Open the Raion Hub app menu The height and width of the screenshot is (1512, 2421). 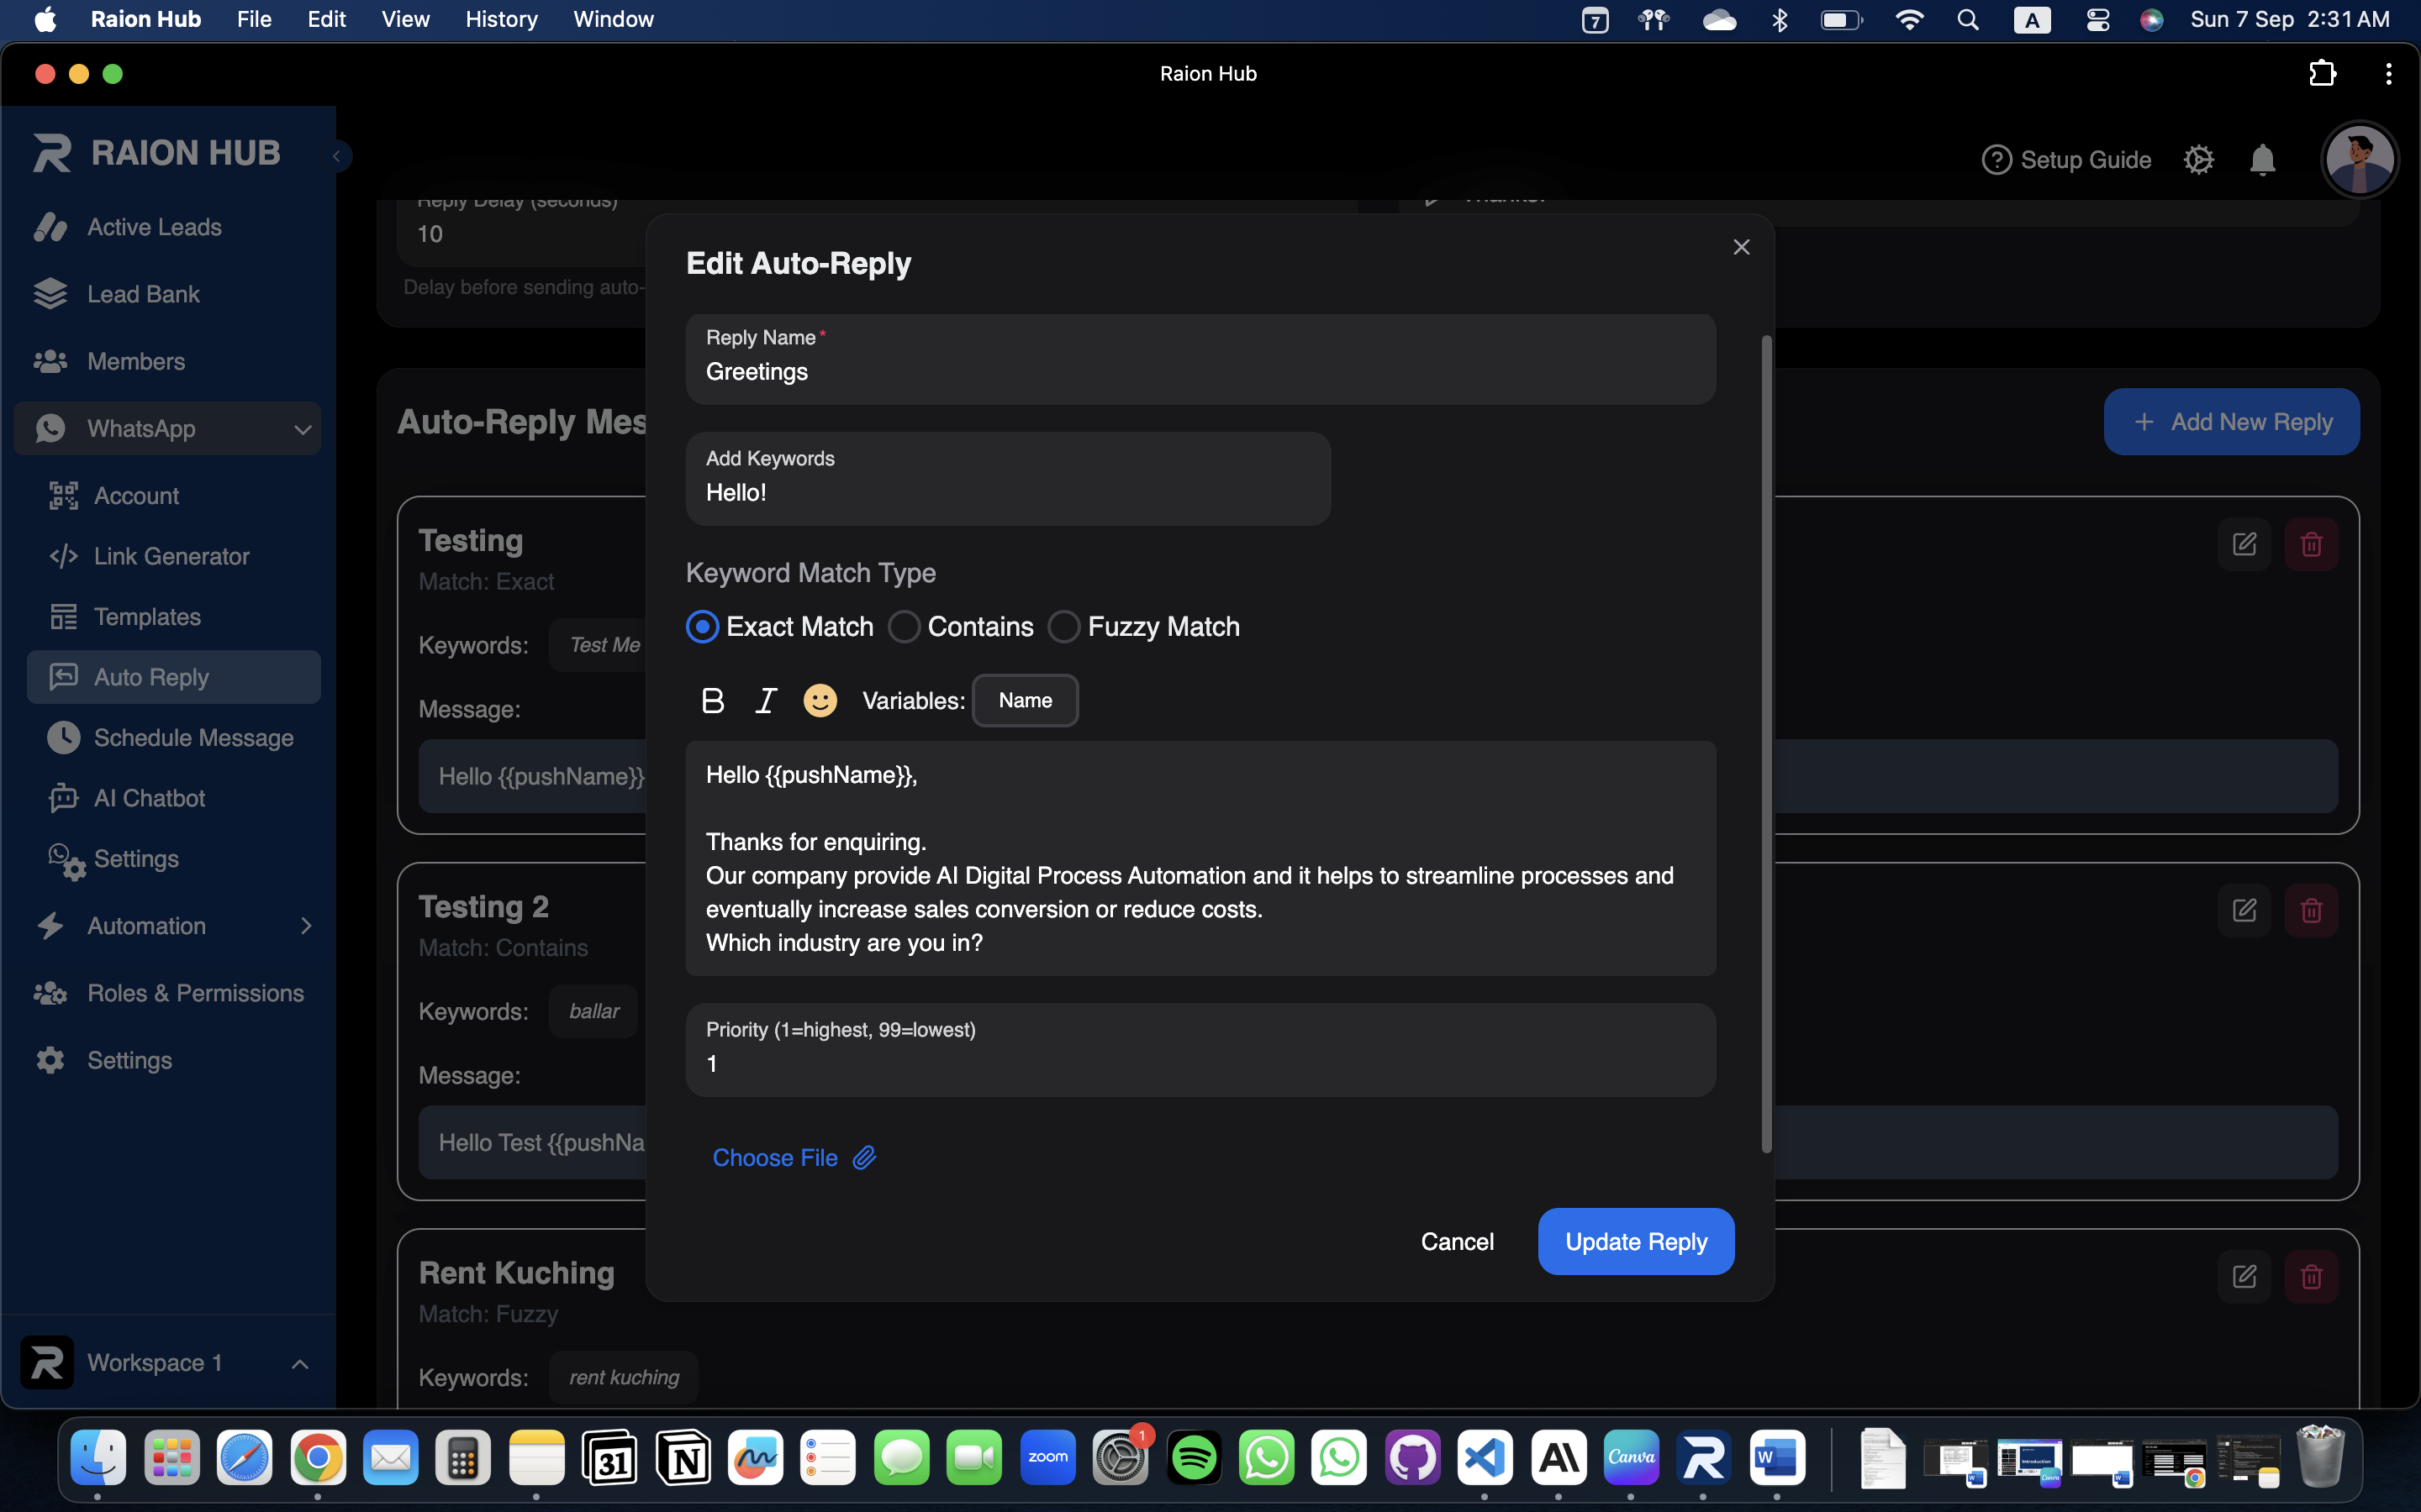[x=146, y=19]
